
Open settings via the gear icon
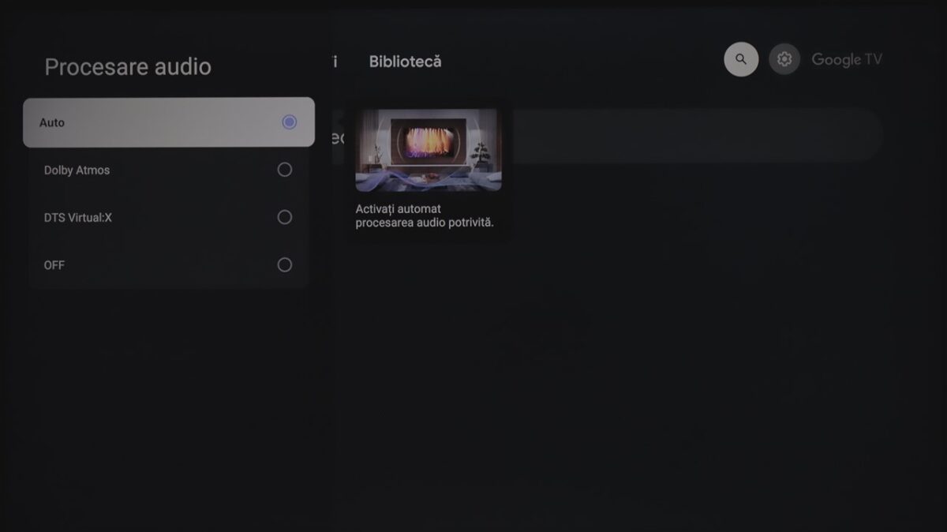pyautogui.click(x=784, y=59)
